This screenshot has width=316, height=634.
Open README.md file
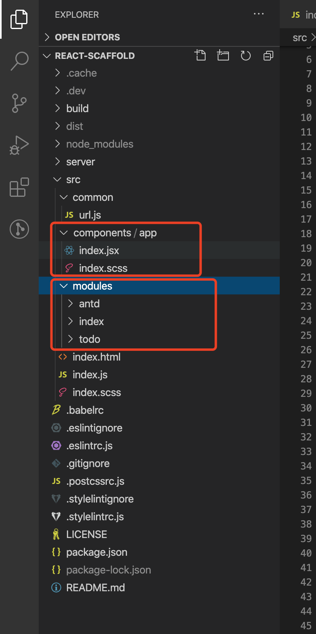click(x=96, y=588)
